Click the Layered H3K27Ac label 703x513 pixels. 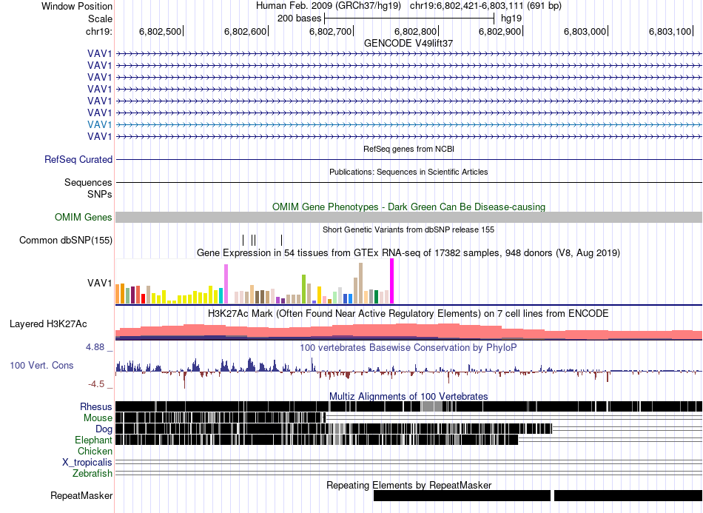click(48, 323)
